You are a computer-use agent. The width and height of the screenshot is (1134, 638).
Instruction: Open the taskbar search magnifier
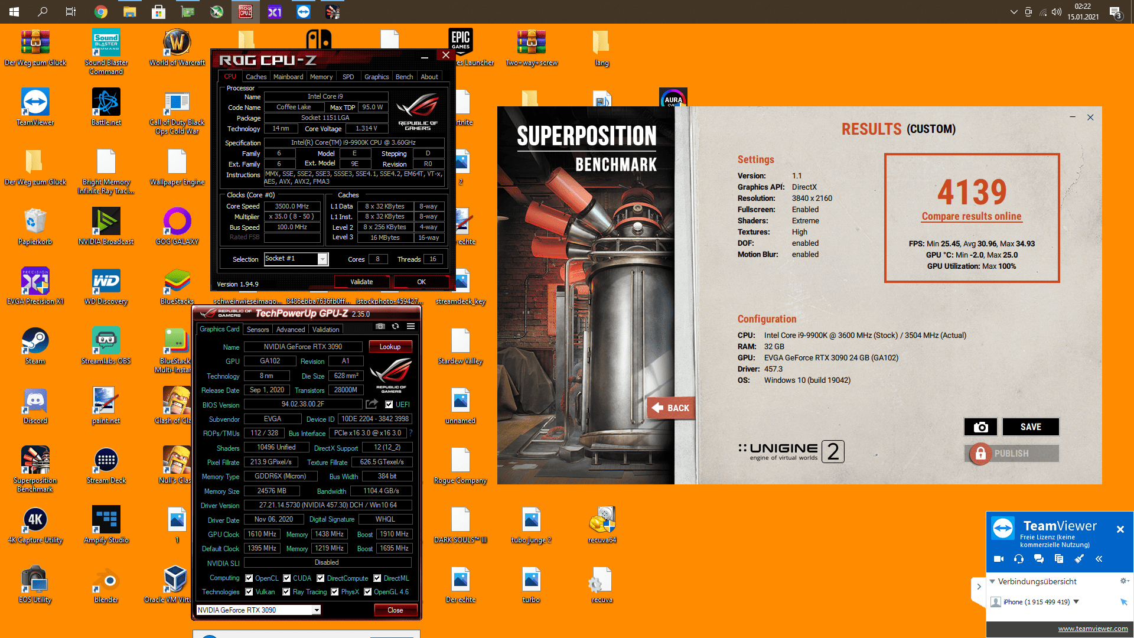tap(43, 12)
